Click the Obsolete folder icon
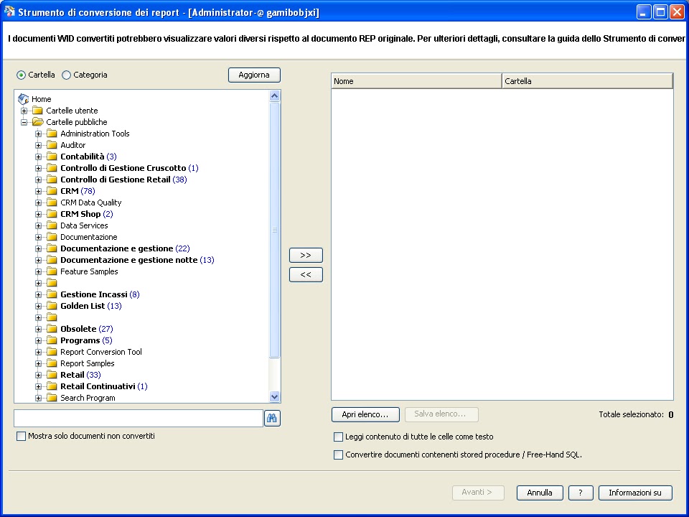689x517 pixels. pyautogui.click(x=51, y=328)
